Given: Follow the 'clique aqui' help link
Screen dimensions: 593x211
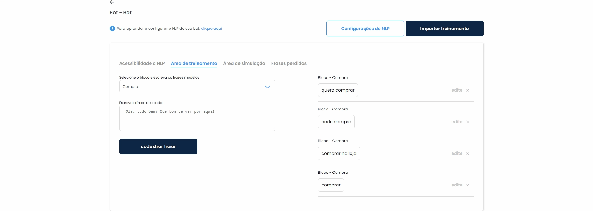Looking at the screenshot, I should click(x=211, y=29).
